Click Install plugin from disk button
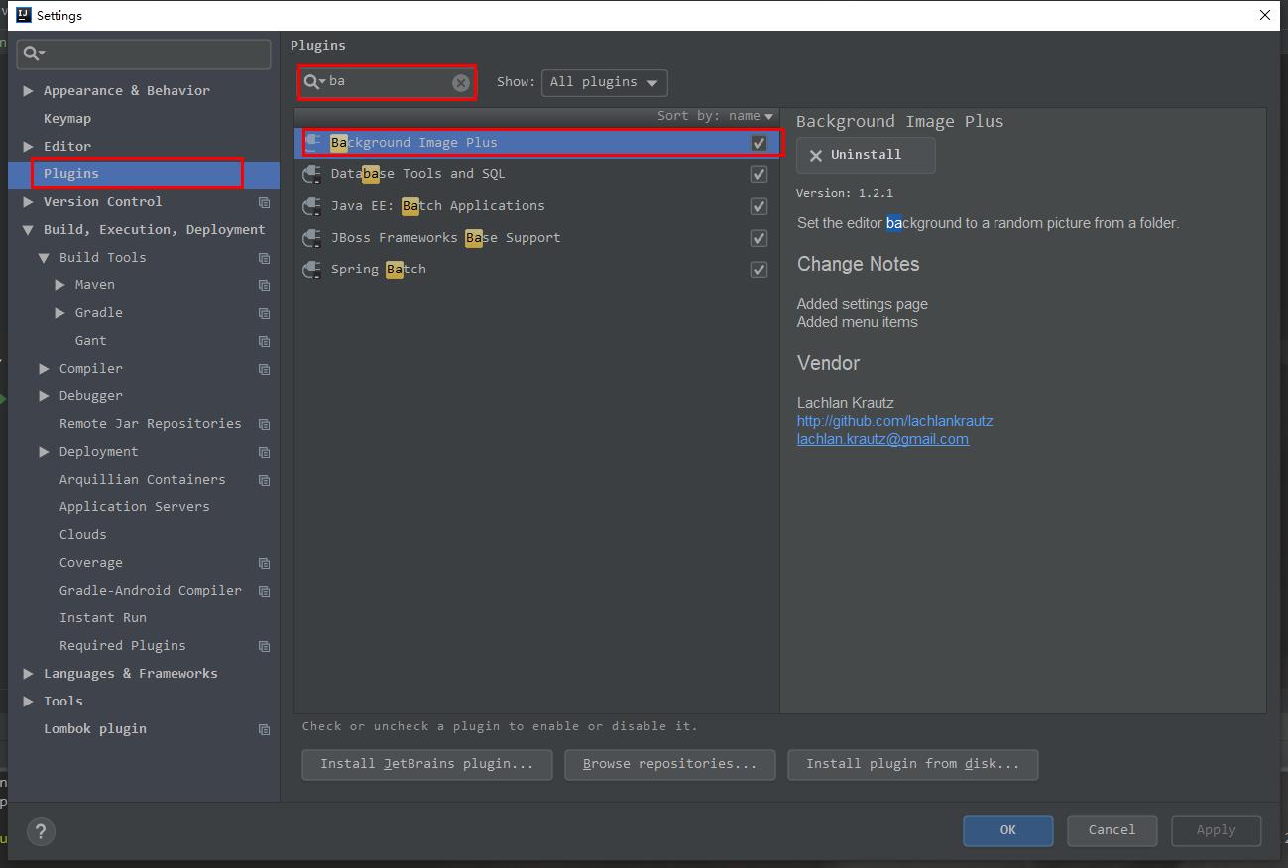 pos(913,764)
